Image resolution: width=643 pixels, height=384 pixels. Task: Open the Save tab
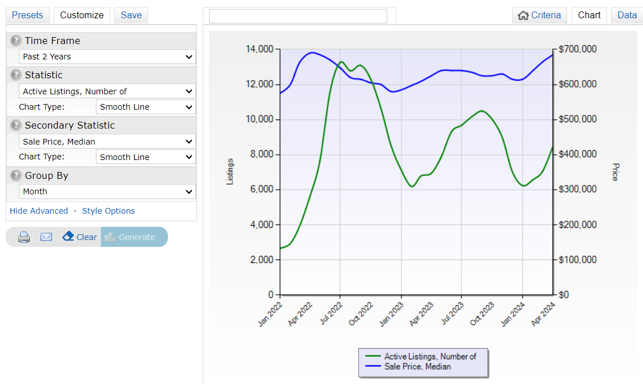click(x=131, y=15)
